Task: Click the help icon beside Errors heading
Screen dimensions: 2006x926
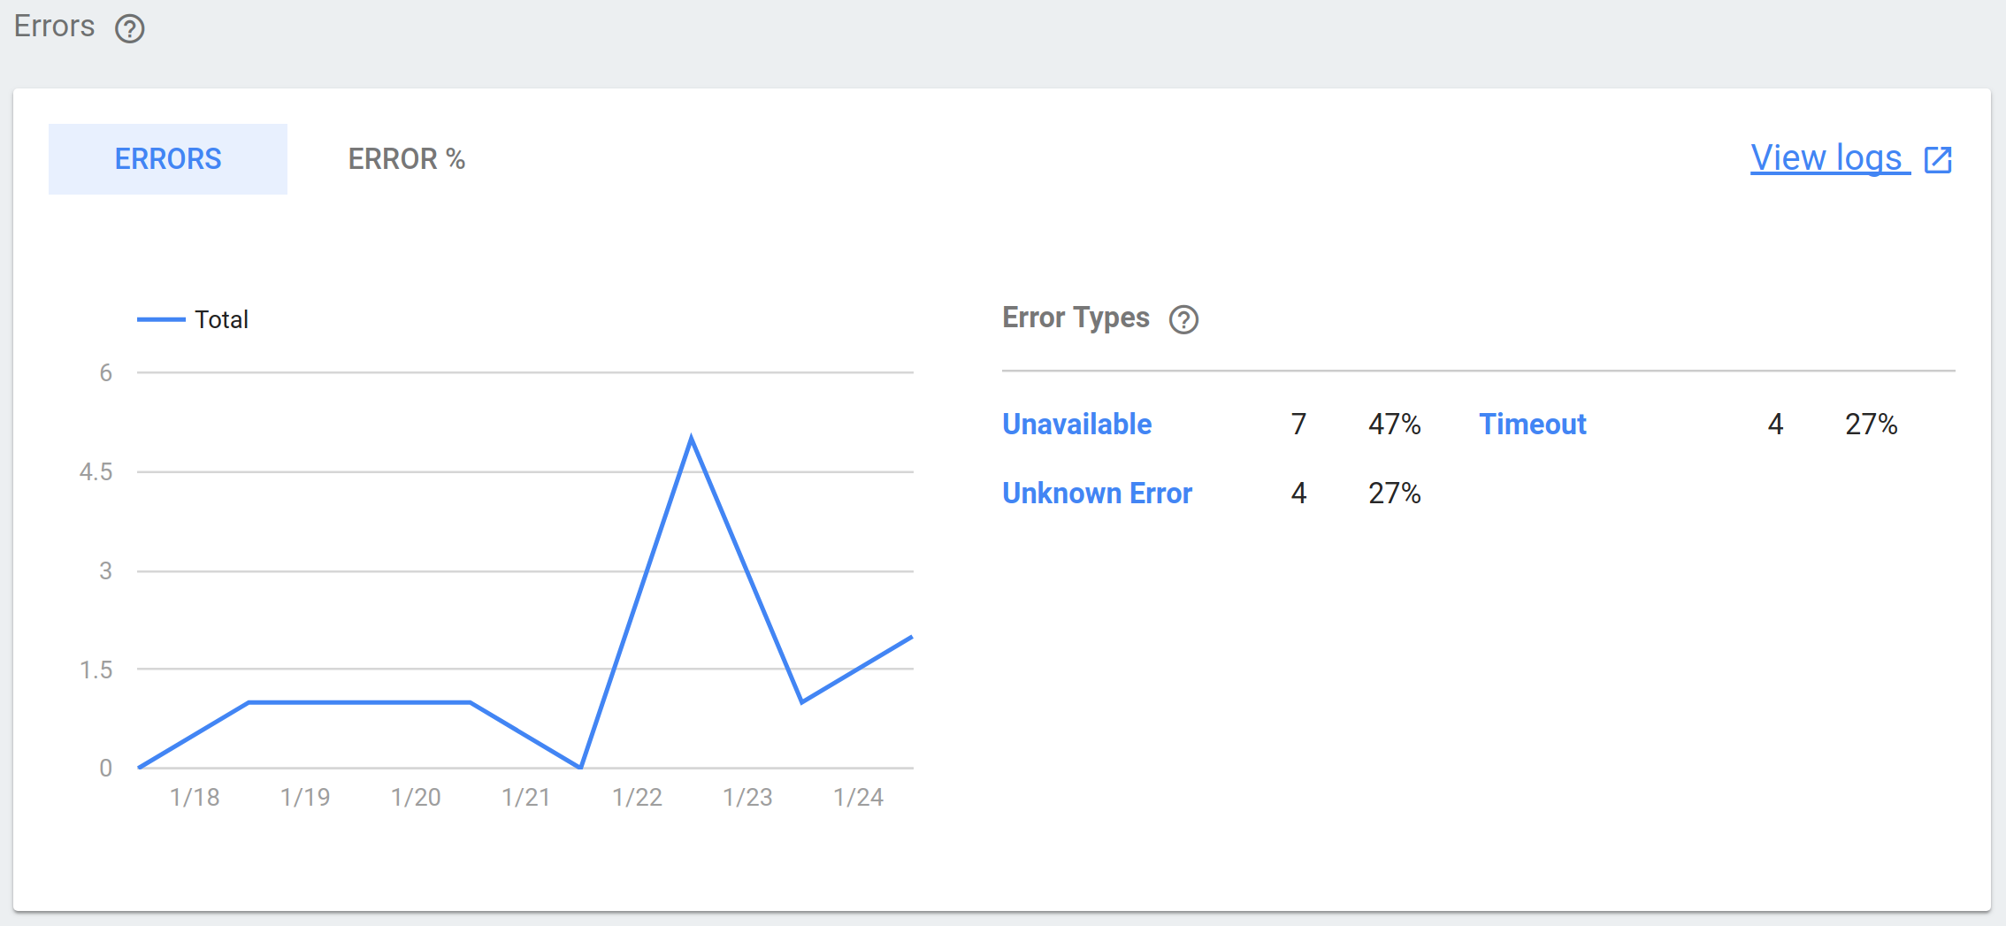Action: (x=129, y=28)
